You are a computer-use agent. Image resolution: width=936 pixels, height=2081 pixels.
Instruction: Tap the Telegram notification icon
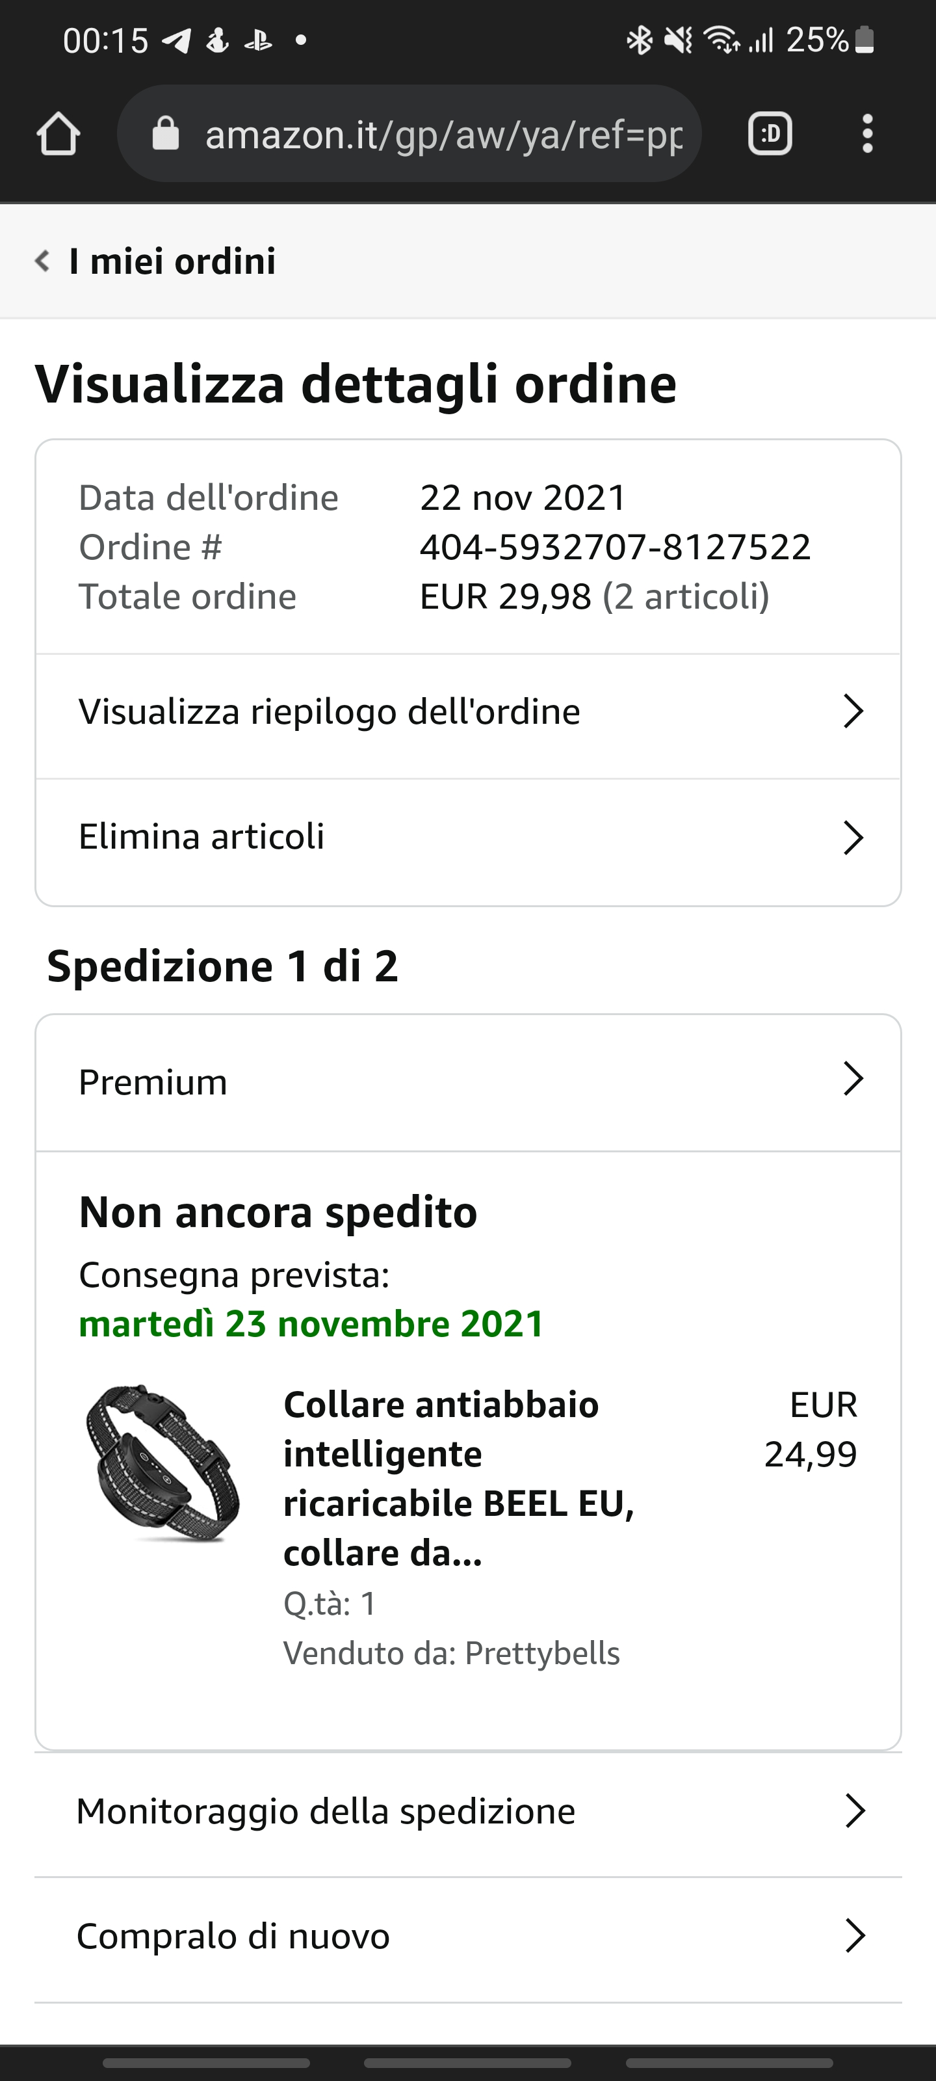click(176, 40)
